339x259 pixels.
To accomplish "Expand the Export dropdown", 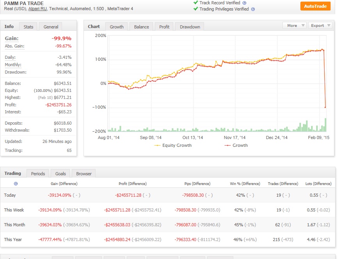I will pyautogui.click(x=320, y=25).
